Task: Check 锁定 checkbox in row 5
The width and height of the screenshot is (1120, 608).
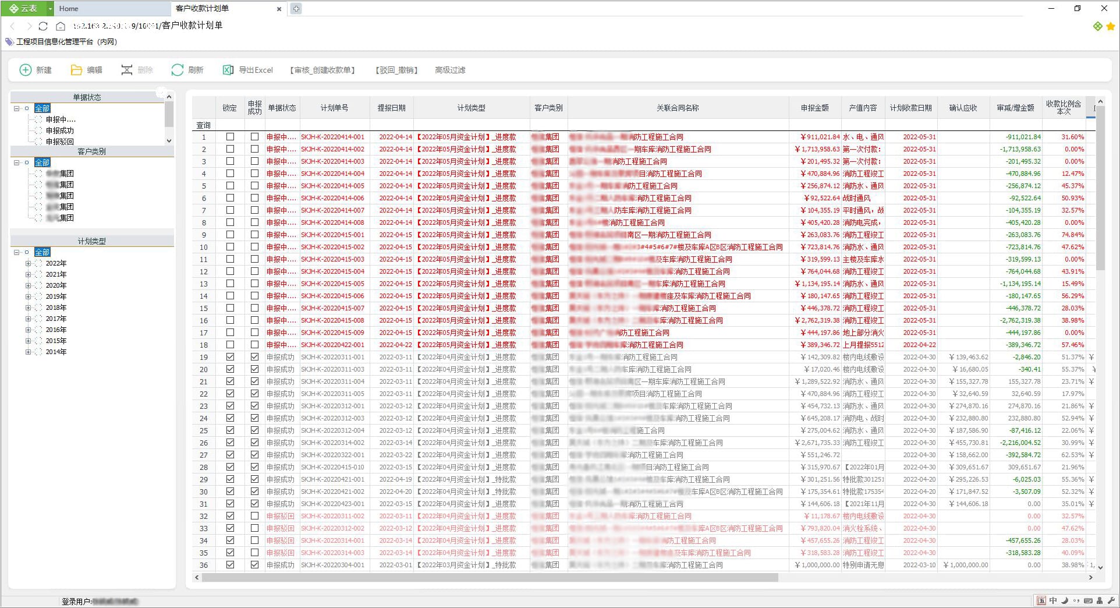Action: (x=230, y=186)
